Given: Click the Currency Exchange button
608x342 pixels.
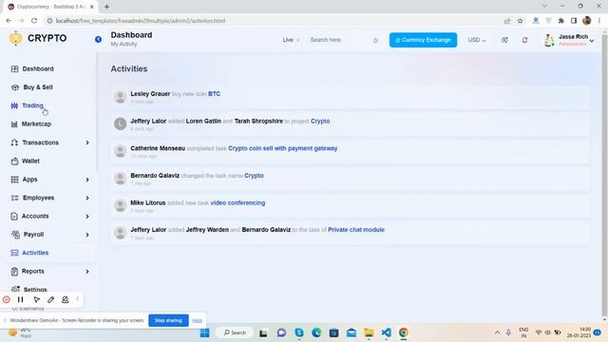Looking at the screenshot, I should tap(423, 40).
